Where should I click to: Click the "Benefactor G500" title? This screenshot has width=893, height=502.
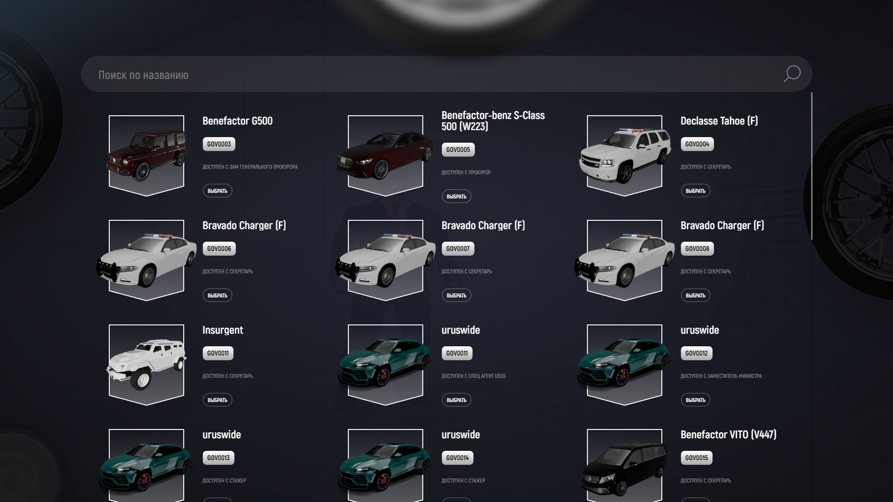pyautogui.click(x=237, y=121)
